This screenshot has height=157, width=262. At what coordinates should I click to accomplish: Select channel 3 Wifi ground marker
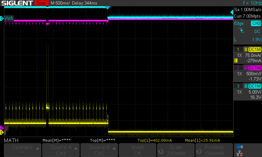click(2, 18)
